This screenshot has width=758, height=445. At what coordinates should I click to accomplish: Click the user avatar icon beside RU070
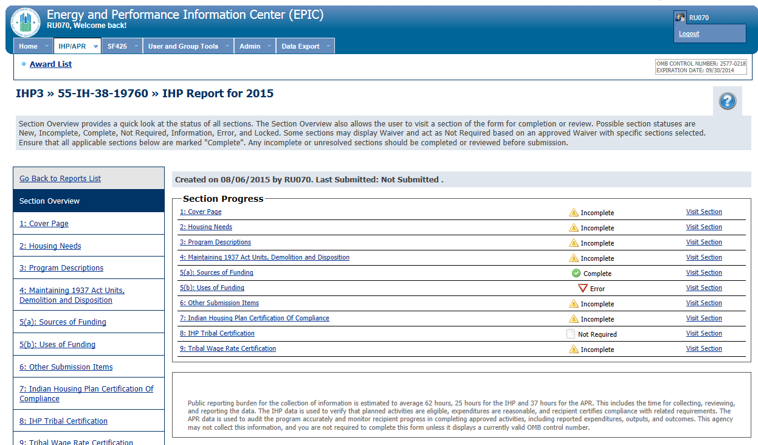point(680,18)
